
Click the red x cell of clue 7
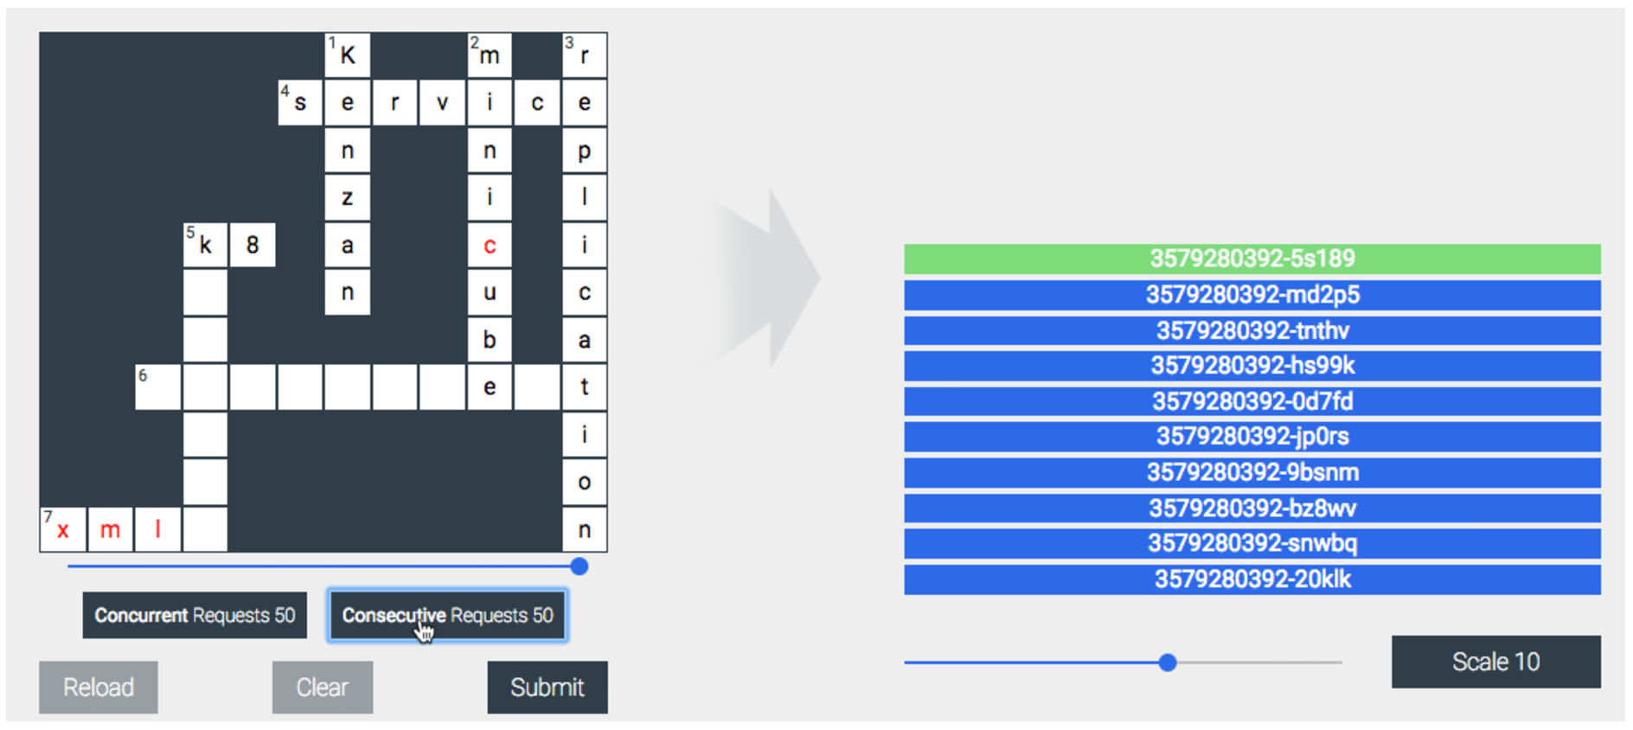63,529
